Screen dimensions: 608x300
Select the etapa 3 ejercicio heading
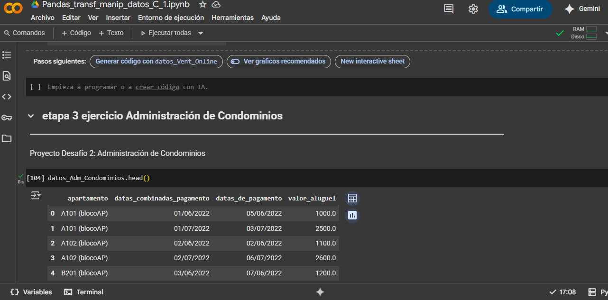pos(162,116)
